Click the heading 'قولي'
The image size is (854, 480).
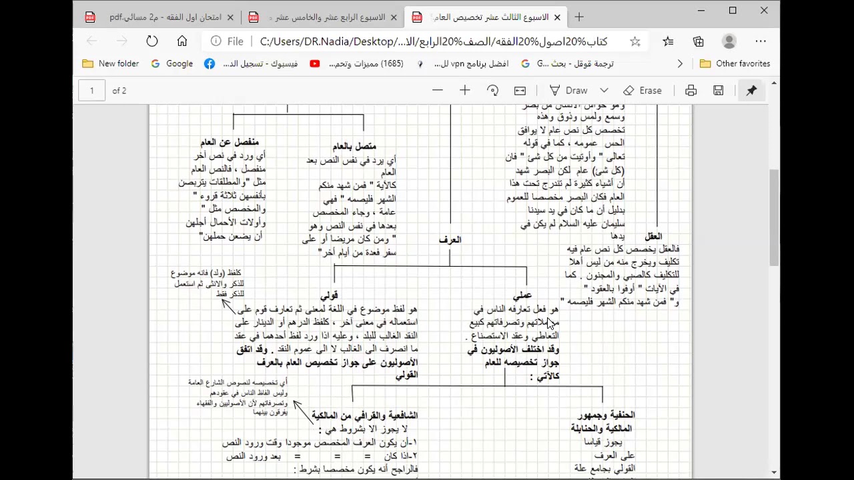tap(329, 295)
